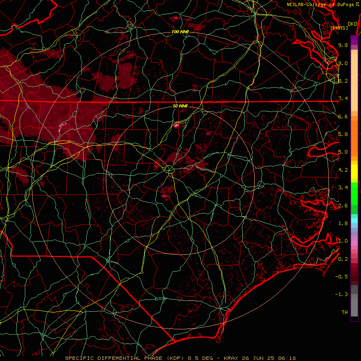Image resolution: width=361 pixels, height=361 pixels.
Task: Click the 1.0 value on the color scale
Action: pos(343,241)
